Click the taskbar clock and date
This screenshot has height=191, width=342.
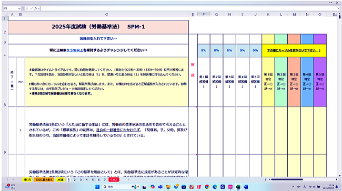[x=328, y=187]
